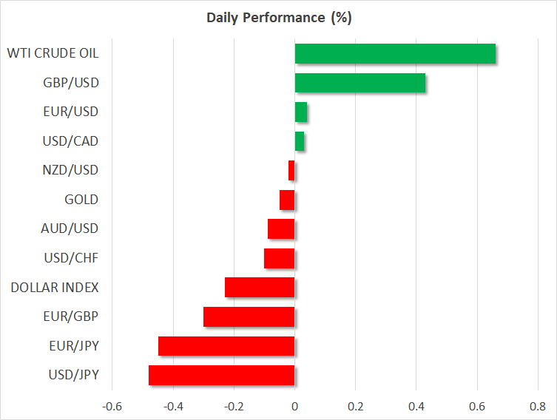Select the red EUR/GBP bar

(249, 316)
